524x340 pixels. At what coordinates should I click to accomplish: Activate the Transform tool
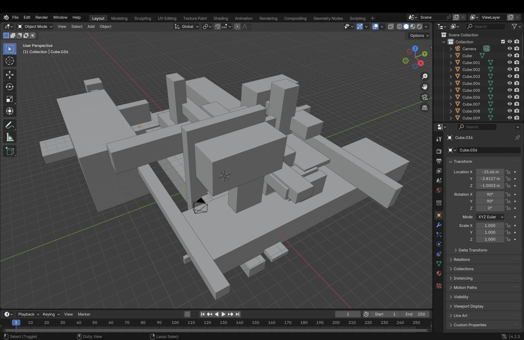pyautogui.click(x=10, y=111)
